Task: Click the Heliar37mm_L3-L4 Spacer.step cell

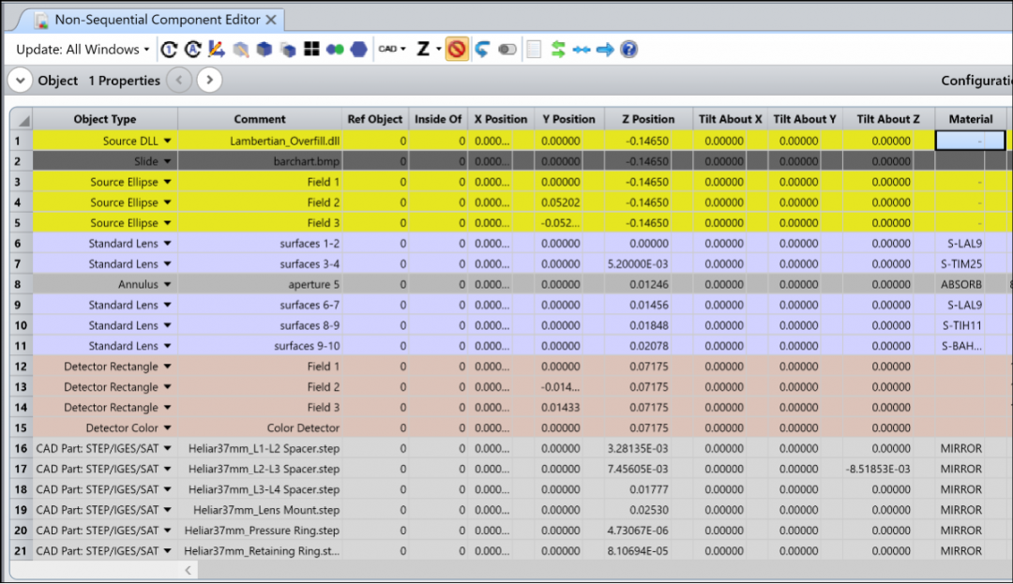Action: click(x=260, y=489)
